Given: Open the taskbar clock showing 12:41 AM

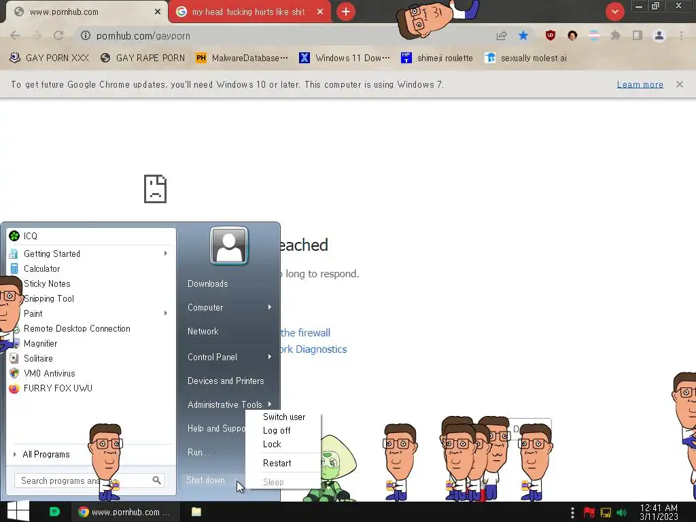Looking at the screenshot, I should [659, 512].
